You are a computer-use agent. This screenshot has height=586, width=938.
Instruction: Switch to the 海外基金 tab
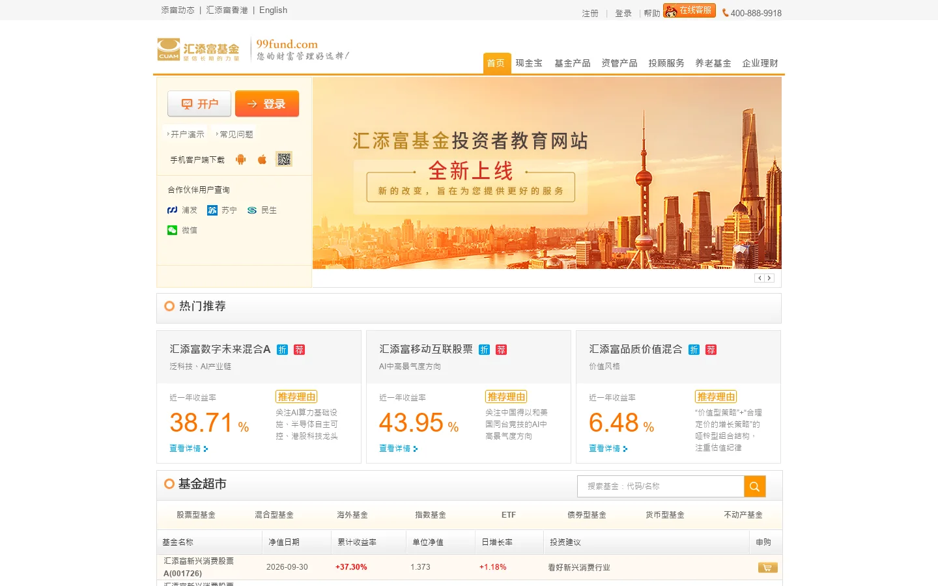pos(352,515)
